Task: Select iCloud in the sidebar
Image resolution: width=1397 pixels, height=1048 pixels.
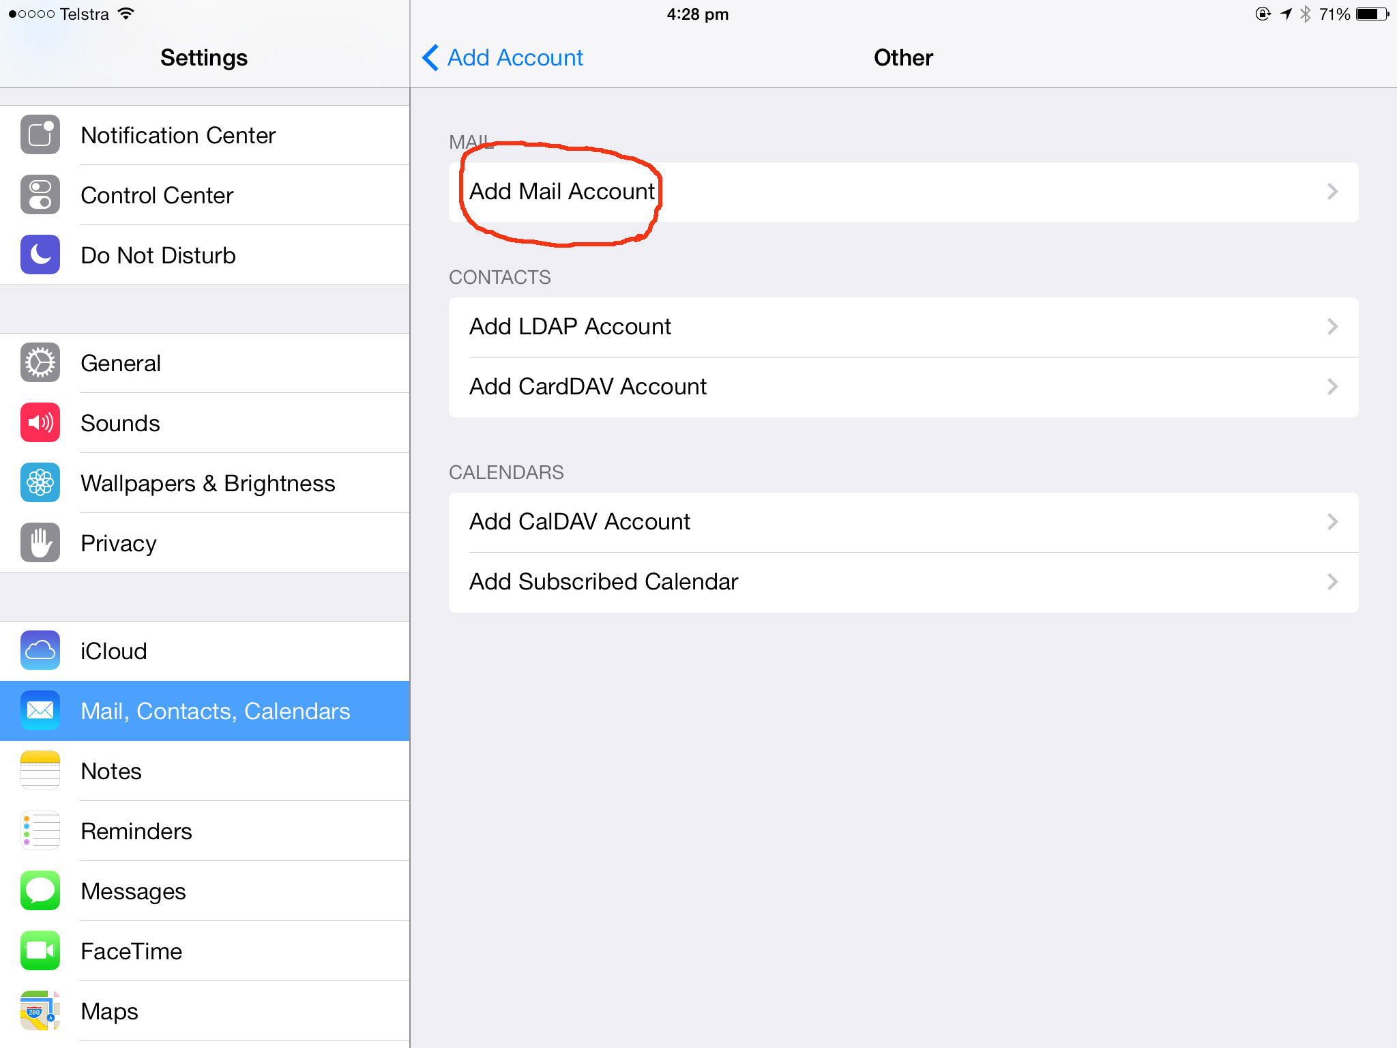Action: click(205, 651)
